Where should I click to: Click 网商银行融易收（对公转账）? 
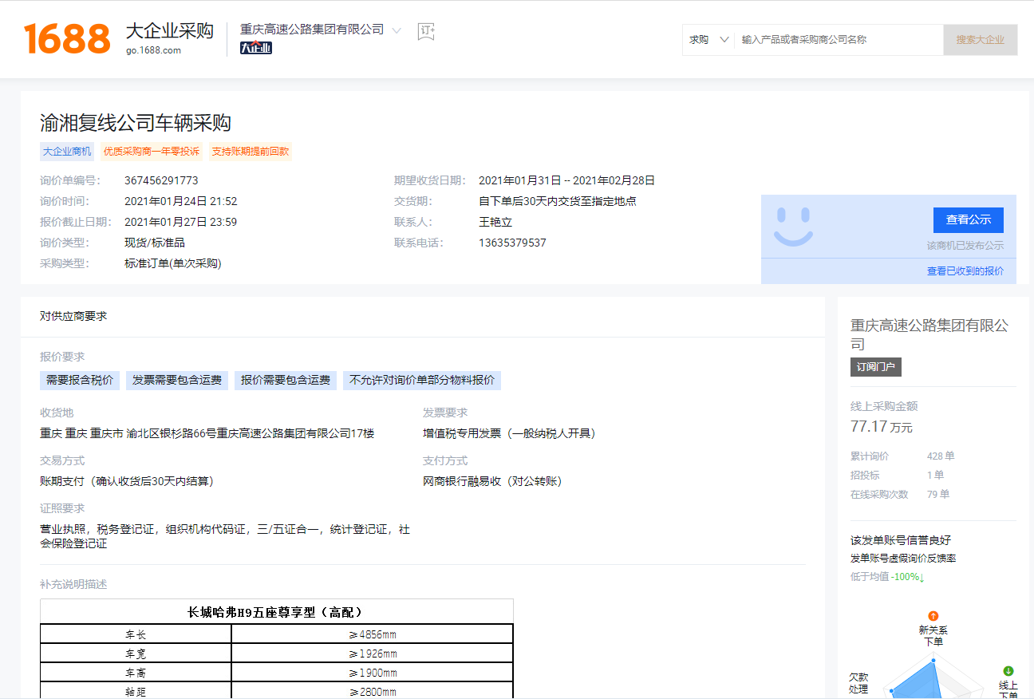pos(492,481)
